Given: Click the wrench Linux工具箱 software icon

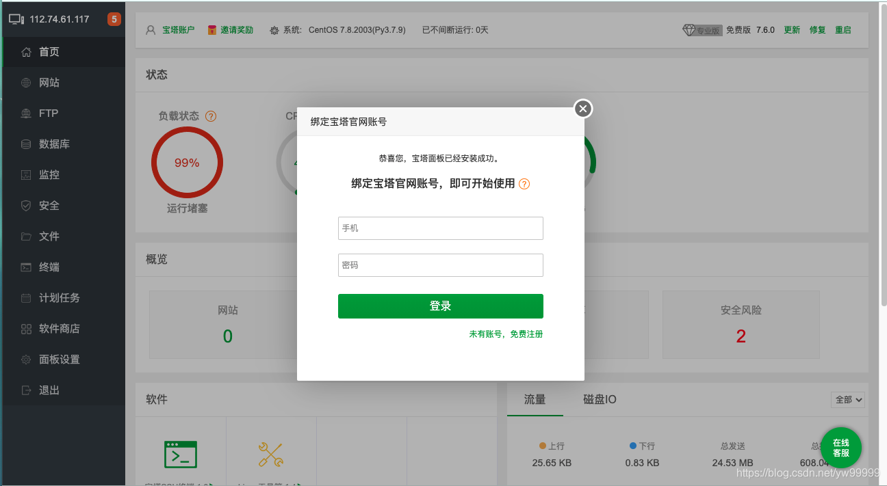Looking at the screenshot, I should click(271, 455).
